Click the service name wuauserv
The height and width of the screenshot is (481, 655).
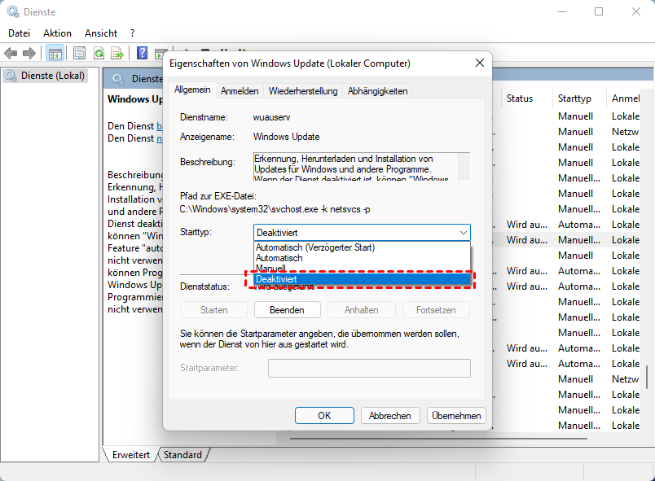pyautogui.click(x=271, y=117)
